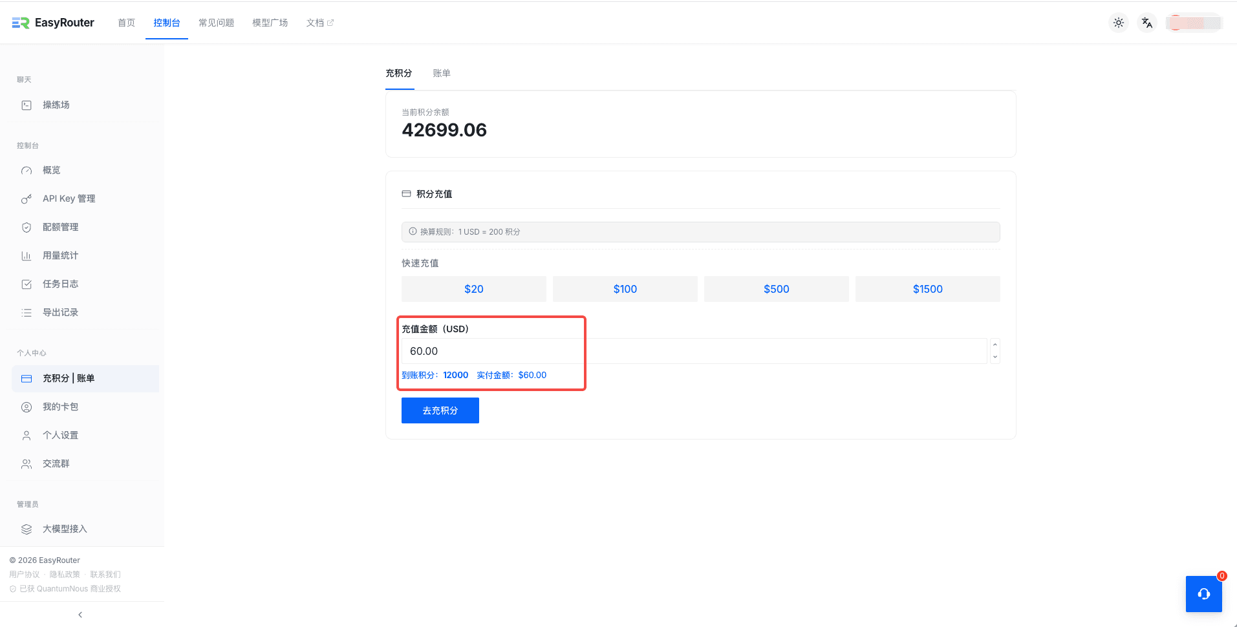
Task: Toggle the light/dark theme sun icon
Action: click(1119, 23)
